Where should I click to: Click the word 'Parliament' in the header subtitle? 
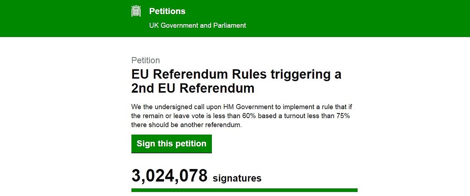click(230, 25)
